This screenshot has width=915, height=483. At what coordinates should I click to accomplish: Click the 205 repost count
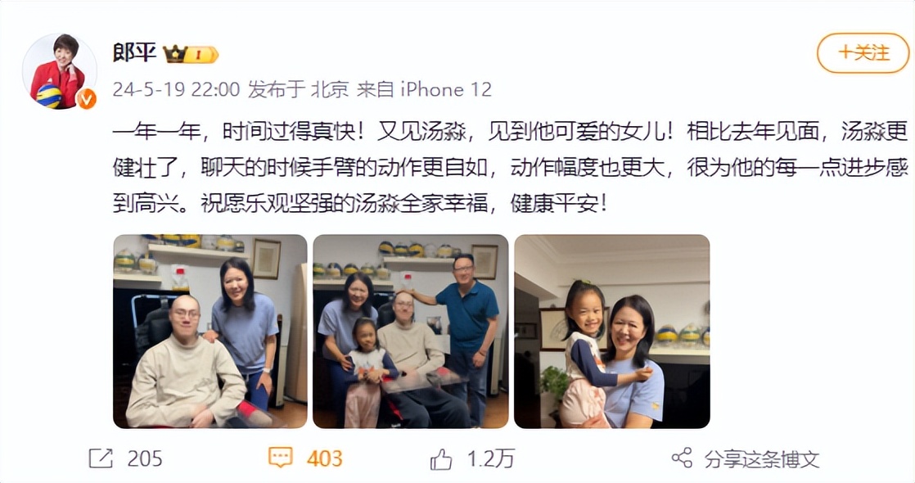[145, 459]
